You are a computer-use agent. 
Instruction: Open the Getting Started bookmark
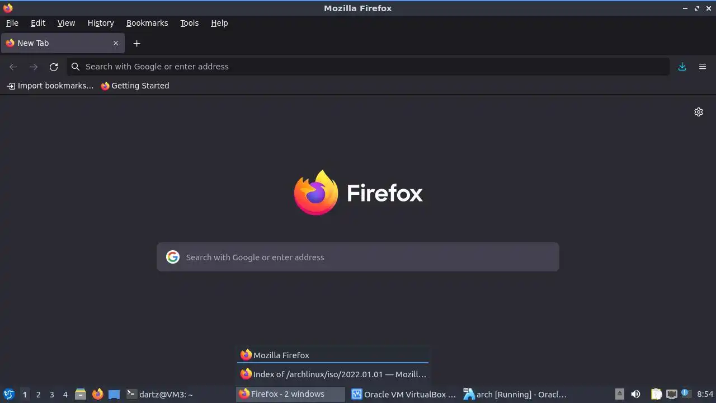(135, 86)
